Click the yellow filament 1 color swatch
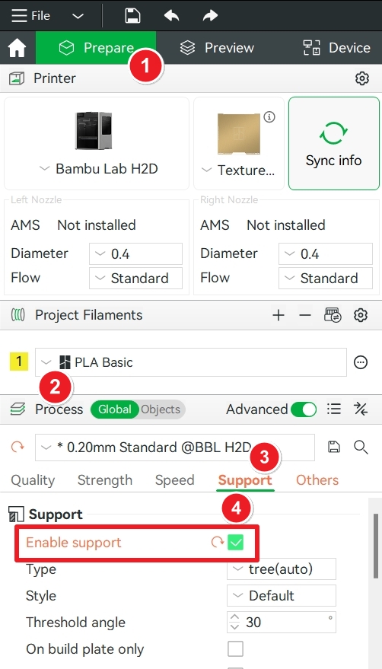This screenshot has height=669, width=382. click(19, 362)
